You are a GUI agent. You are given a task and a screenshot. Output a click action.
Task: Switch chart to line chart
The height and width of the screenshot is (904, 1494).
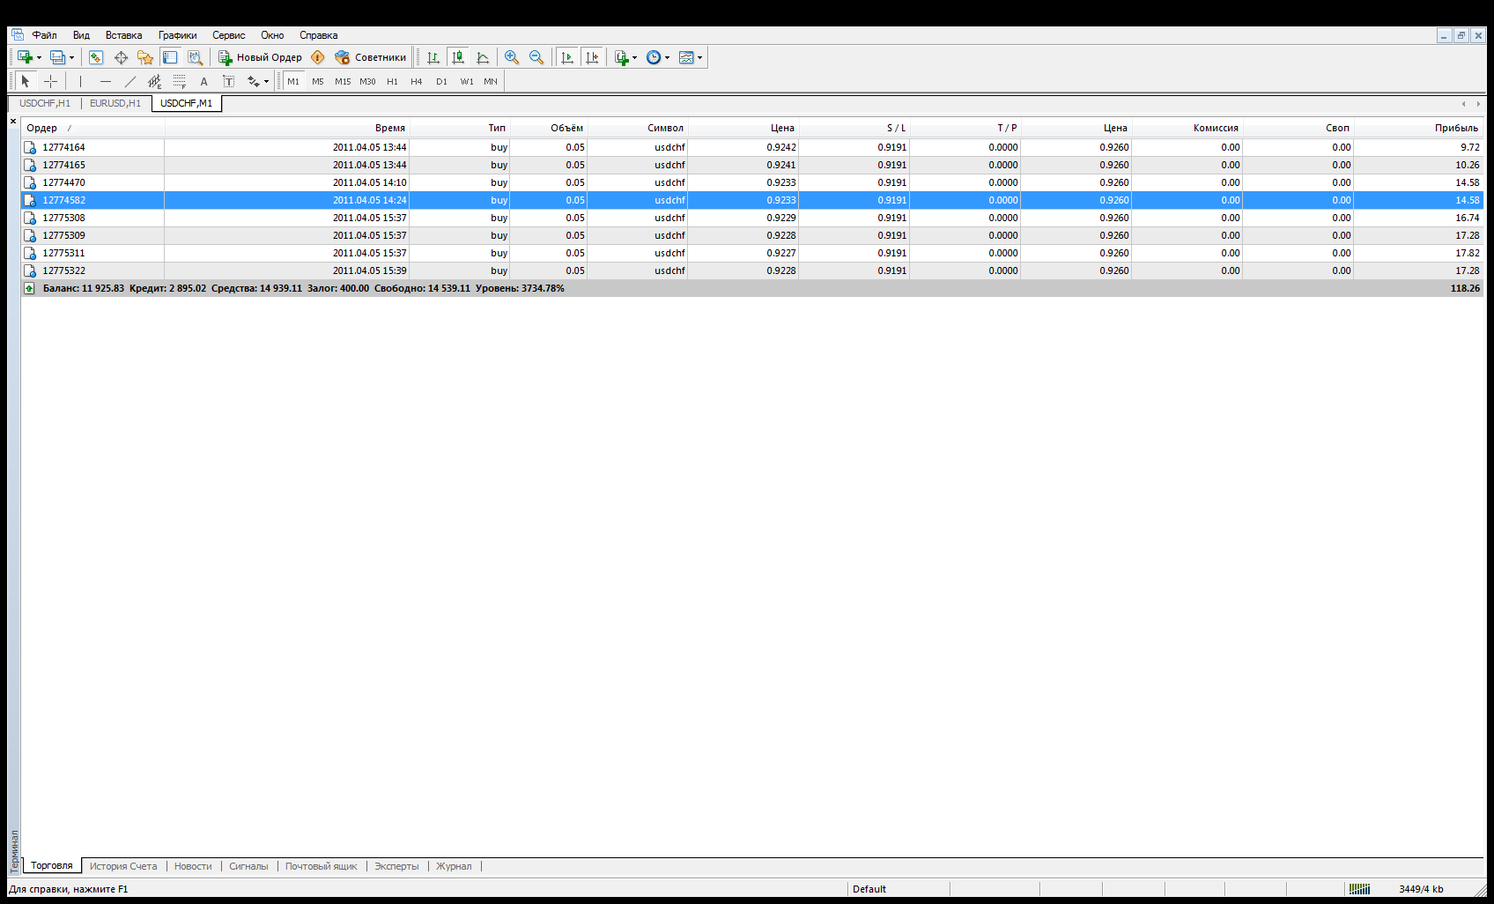[482, 57]
